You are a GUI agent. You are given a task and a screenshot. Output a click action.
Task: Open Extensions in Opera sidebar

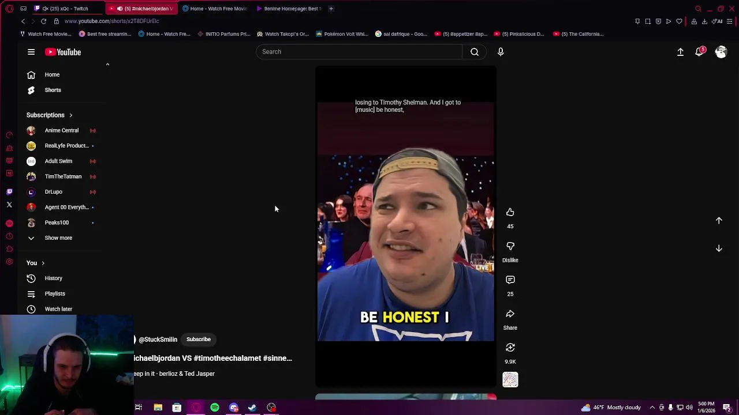click(x=9, y=249)
